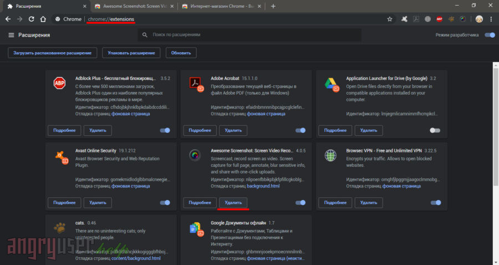Enable the Application Launcher for Drive toggle
Image resolution: width=499 pixels, height=265 pixels.
[435, 130]
